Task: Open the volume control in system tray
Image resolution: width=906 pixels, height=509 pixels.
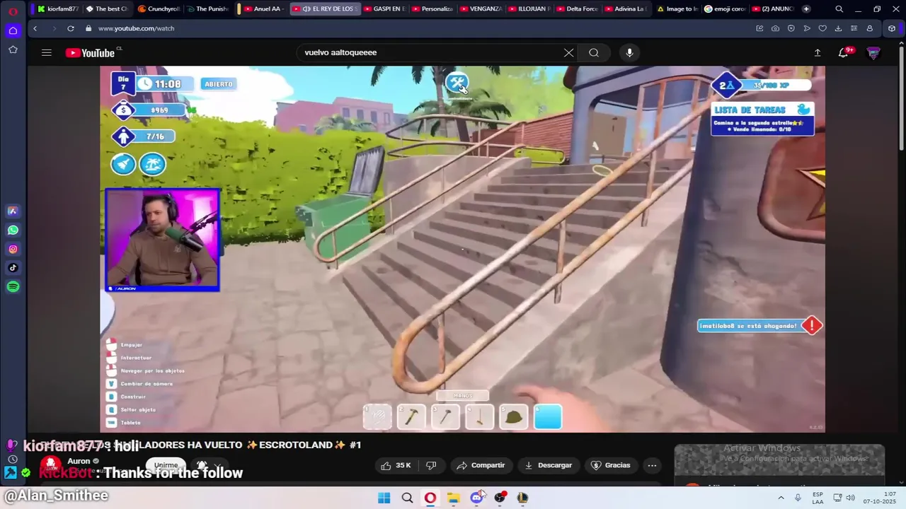Action: (x=850, y=498)
